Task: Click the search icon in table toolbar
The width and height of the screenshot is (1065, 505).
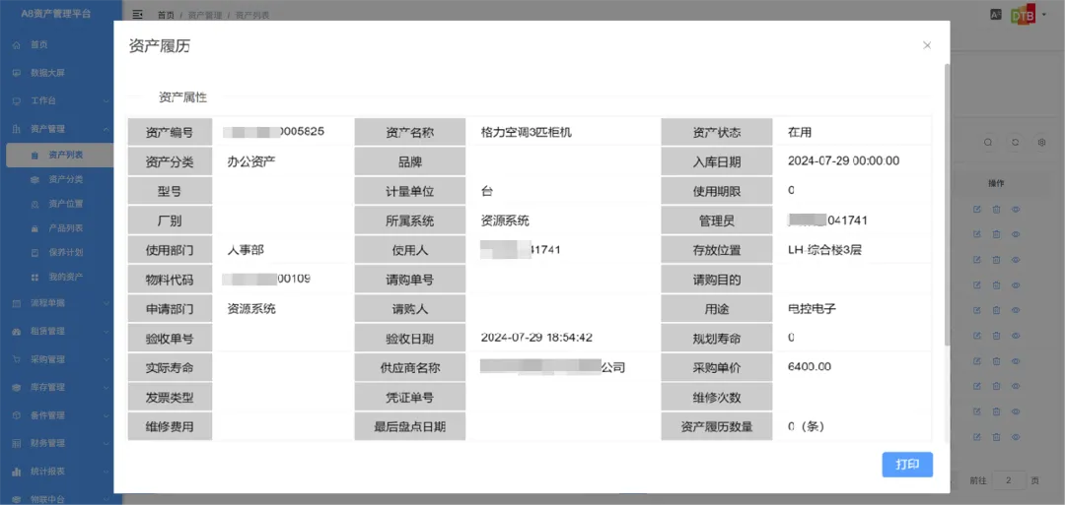Action: pyautogui.click(x=989, y=143)
